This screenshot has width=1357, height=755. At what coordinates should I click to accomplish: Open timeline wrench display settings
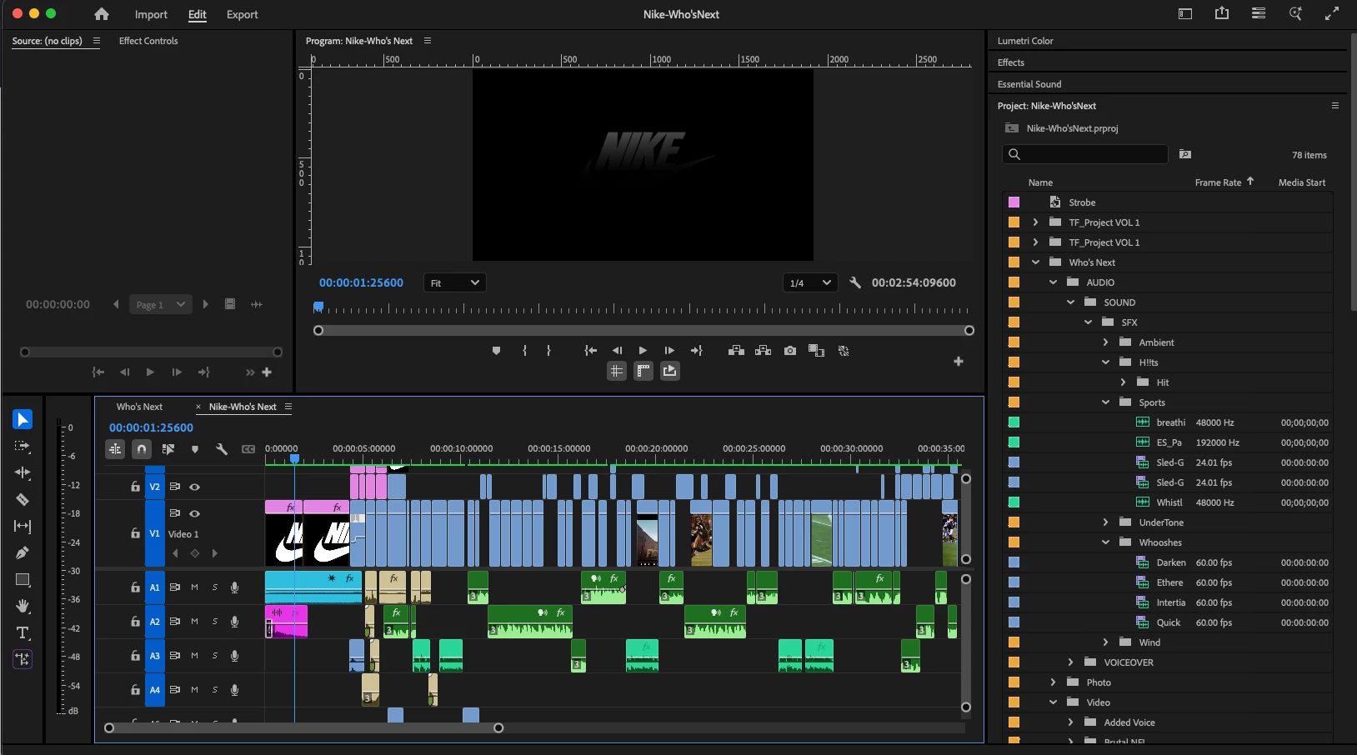pyautogui.click(x=222, y=449)
